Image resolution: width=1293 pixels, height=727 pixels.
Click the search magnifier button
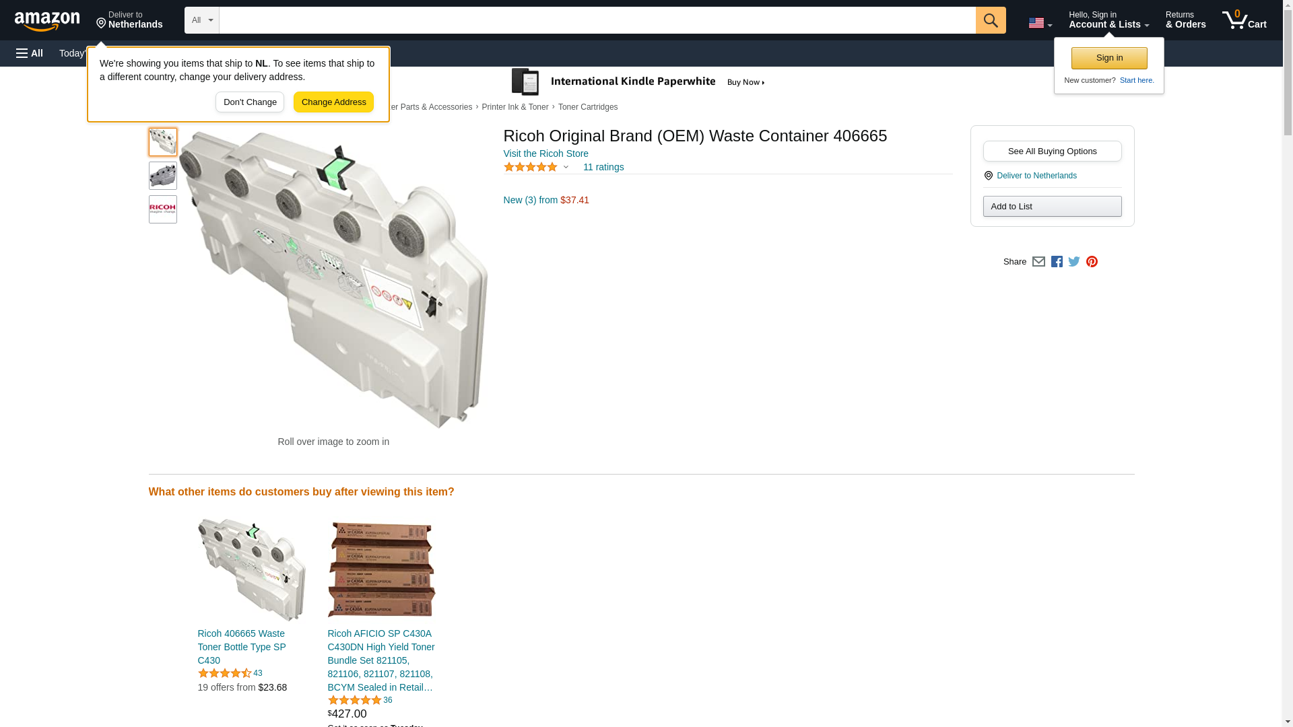991,20
